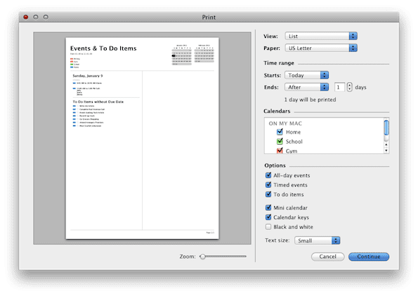Enable the Black and white checkbox
Image resolution: width=418 pixels, height=296 pixels.
(x=268, y=227)
